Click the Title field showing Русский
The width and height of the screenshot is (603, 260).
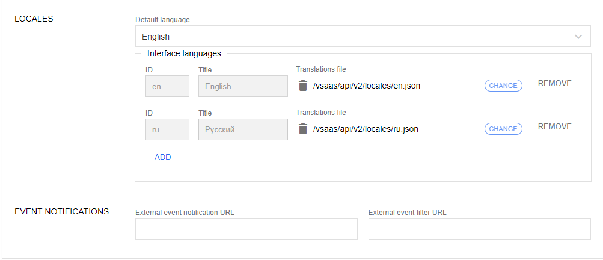pyautogui.click(x=243, y=129)
